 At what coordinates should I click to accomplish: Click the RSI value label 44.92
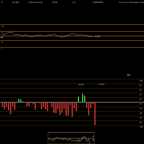point(97,37)
